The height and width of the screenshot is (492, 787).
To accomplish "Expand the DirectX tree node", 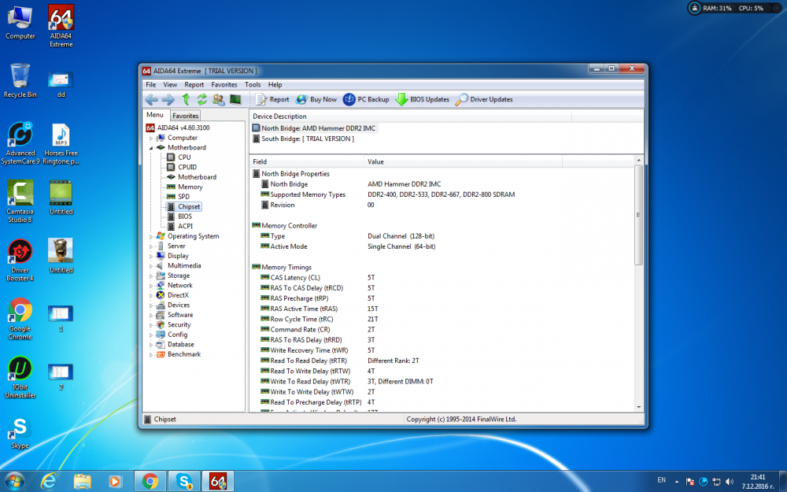I will click(x=150, y=295).
